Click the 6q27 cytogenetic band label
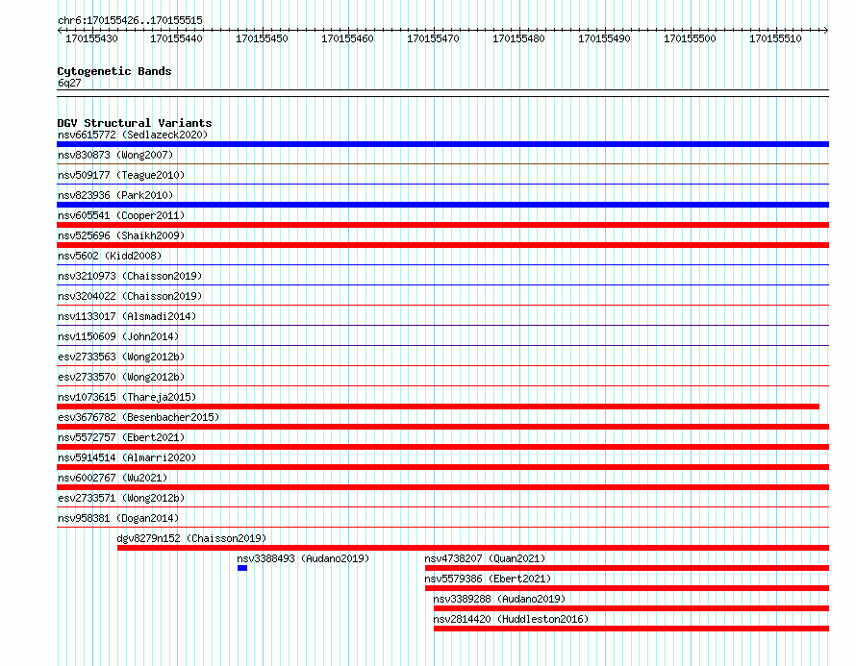 tap(69, 83)
